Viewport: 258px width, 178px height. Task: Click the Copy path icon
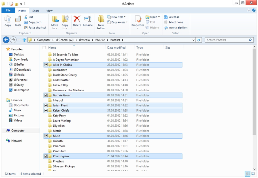(x=26, y=22)
